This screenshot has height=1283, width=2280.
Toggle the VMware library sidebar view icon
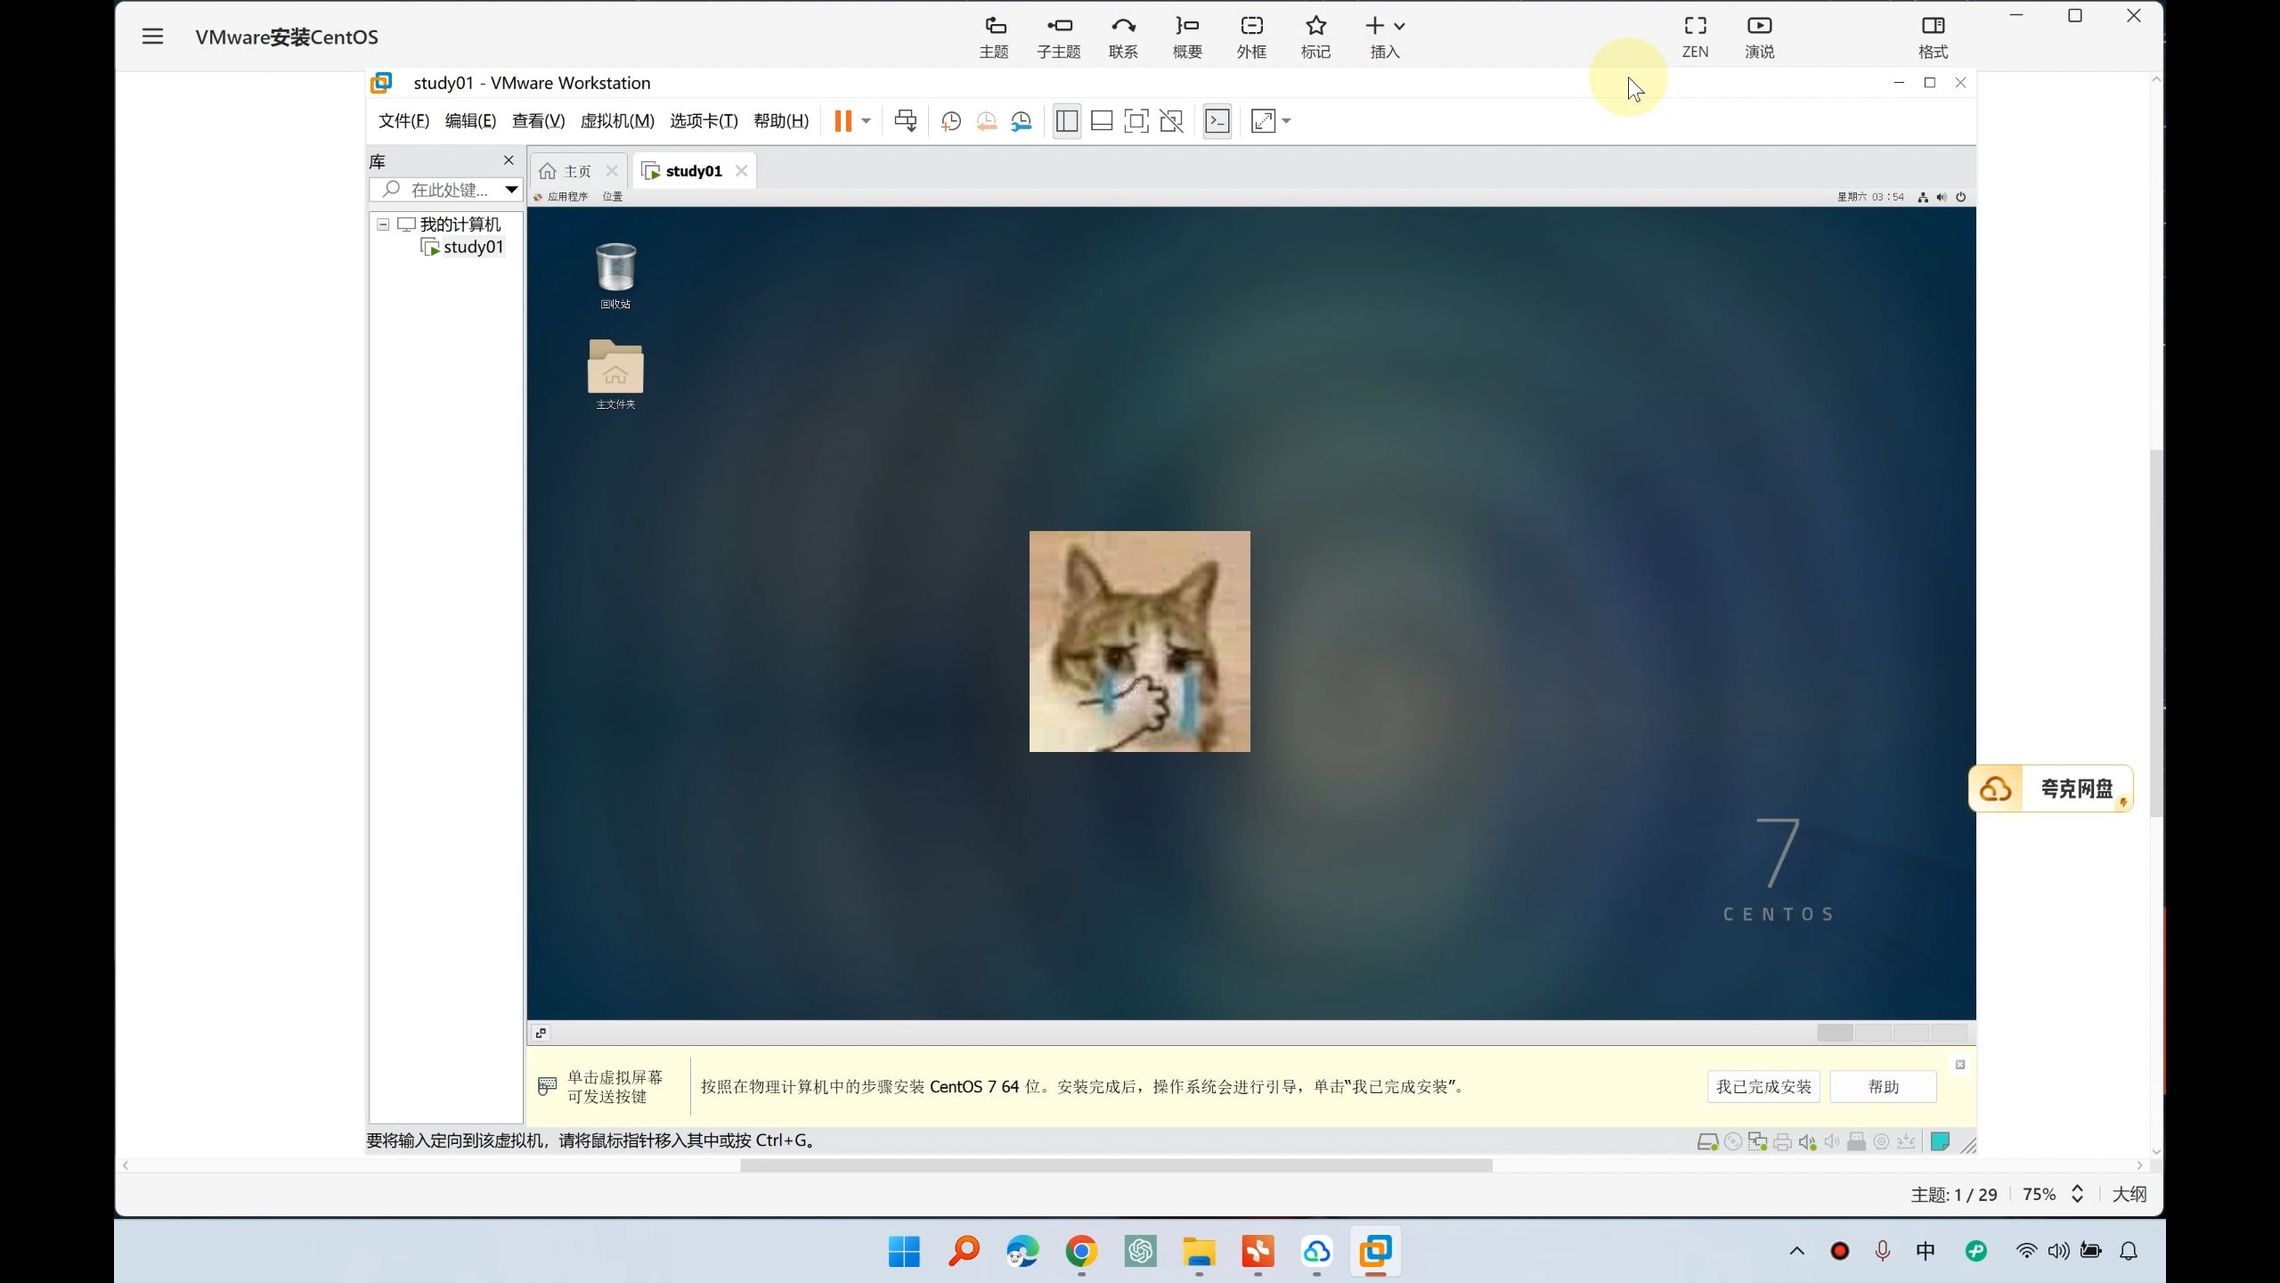coord(1067,121)
